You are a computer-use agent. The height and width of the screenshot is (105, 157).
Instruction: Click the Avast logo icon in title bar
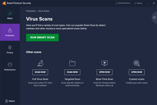4,3
